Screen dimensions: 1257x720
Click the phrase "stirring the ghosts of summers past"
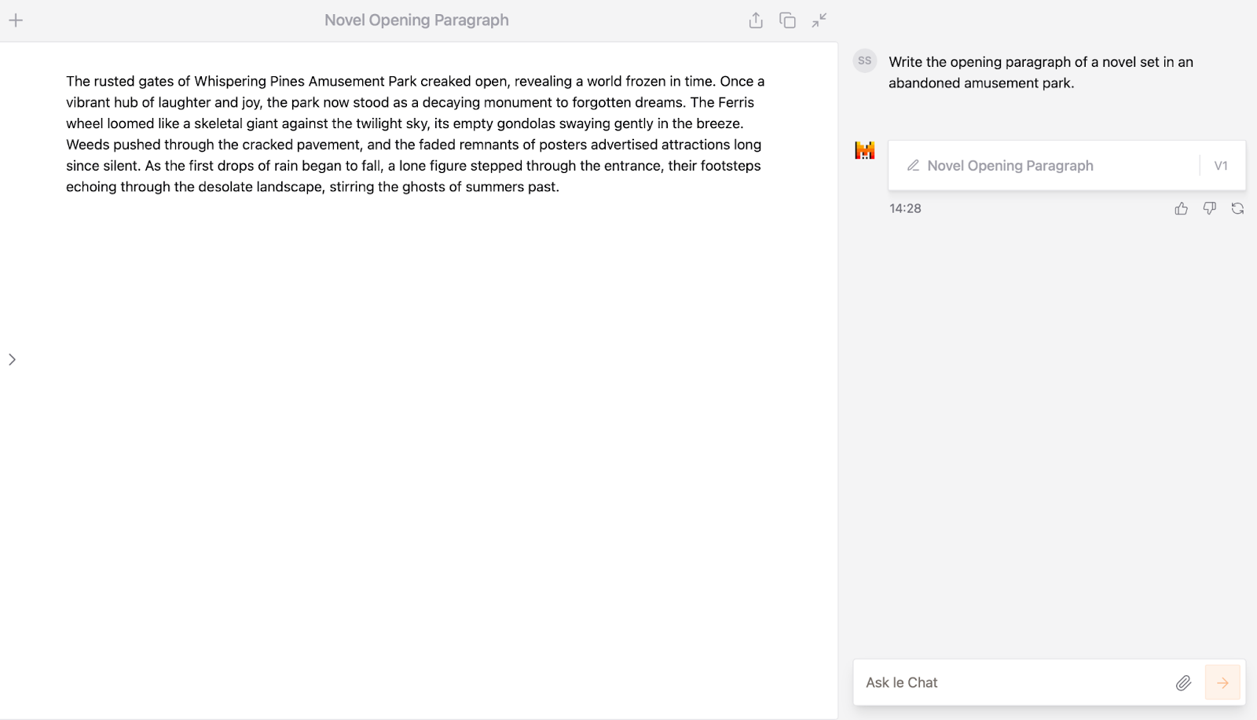pos(444,186)
